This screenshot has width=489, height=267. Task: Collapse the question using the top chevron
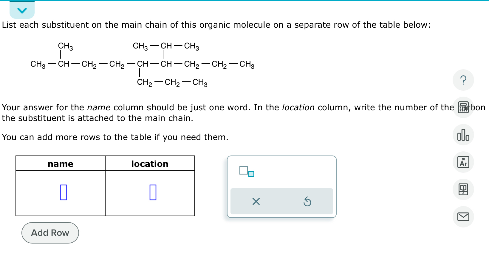pos(22,10)
